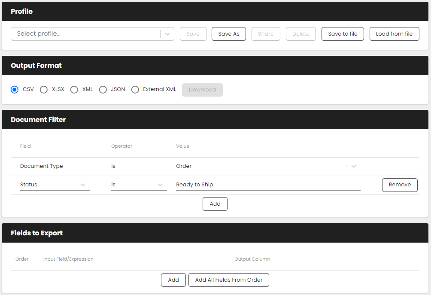Choose the XLSX radio button

coord(43,90)
